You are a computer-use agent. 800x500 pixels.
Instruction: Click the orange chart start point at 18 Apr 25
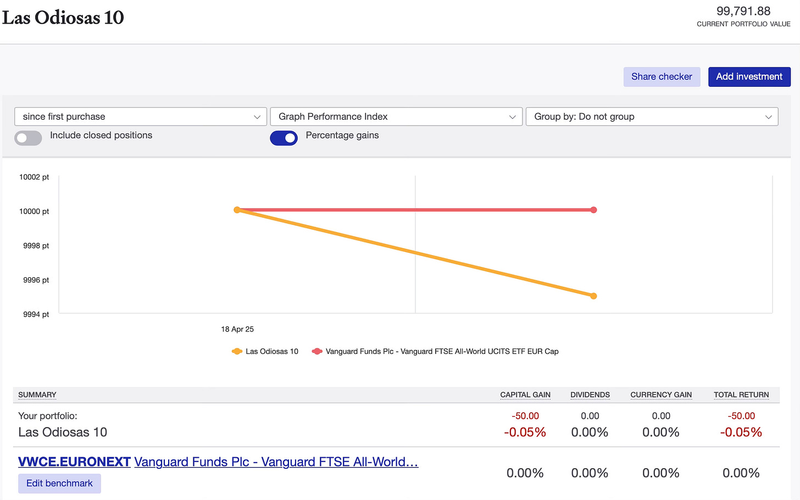coord(237,210)
